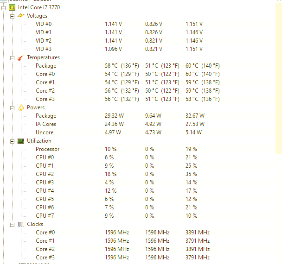
Task: Select the CPU #7 row
Action: coord(45,216)
